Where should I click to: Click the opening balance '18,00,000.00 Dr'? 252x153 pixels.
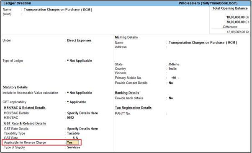point(237,17)
